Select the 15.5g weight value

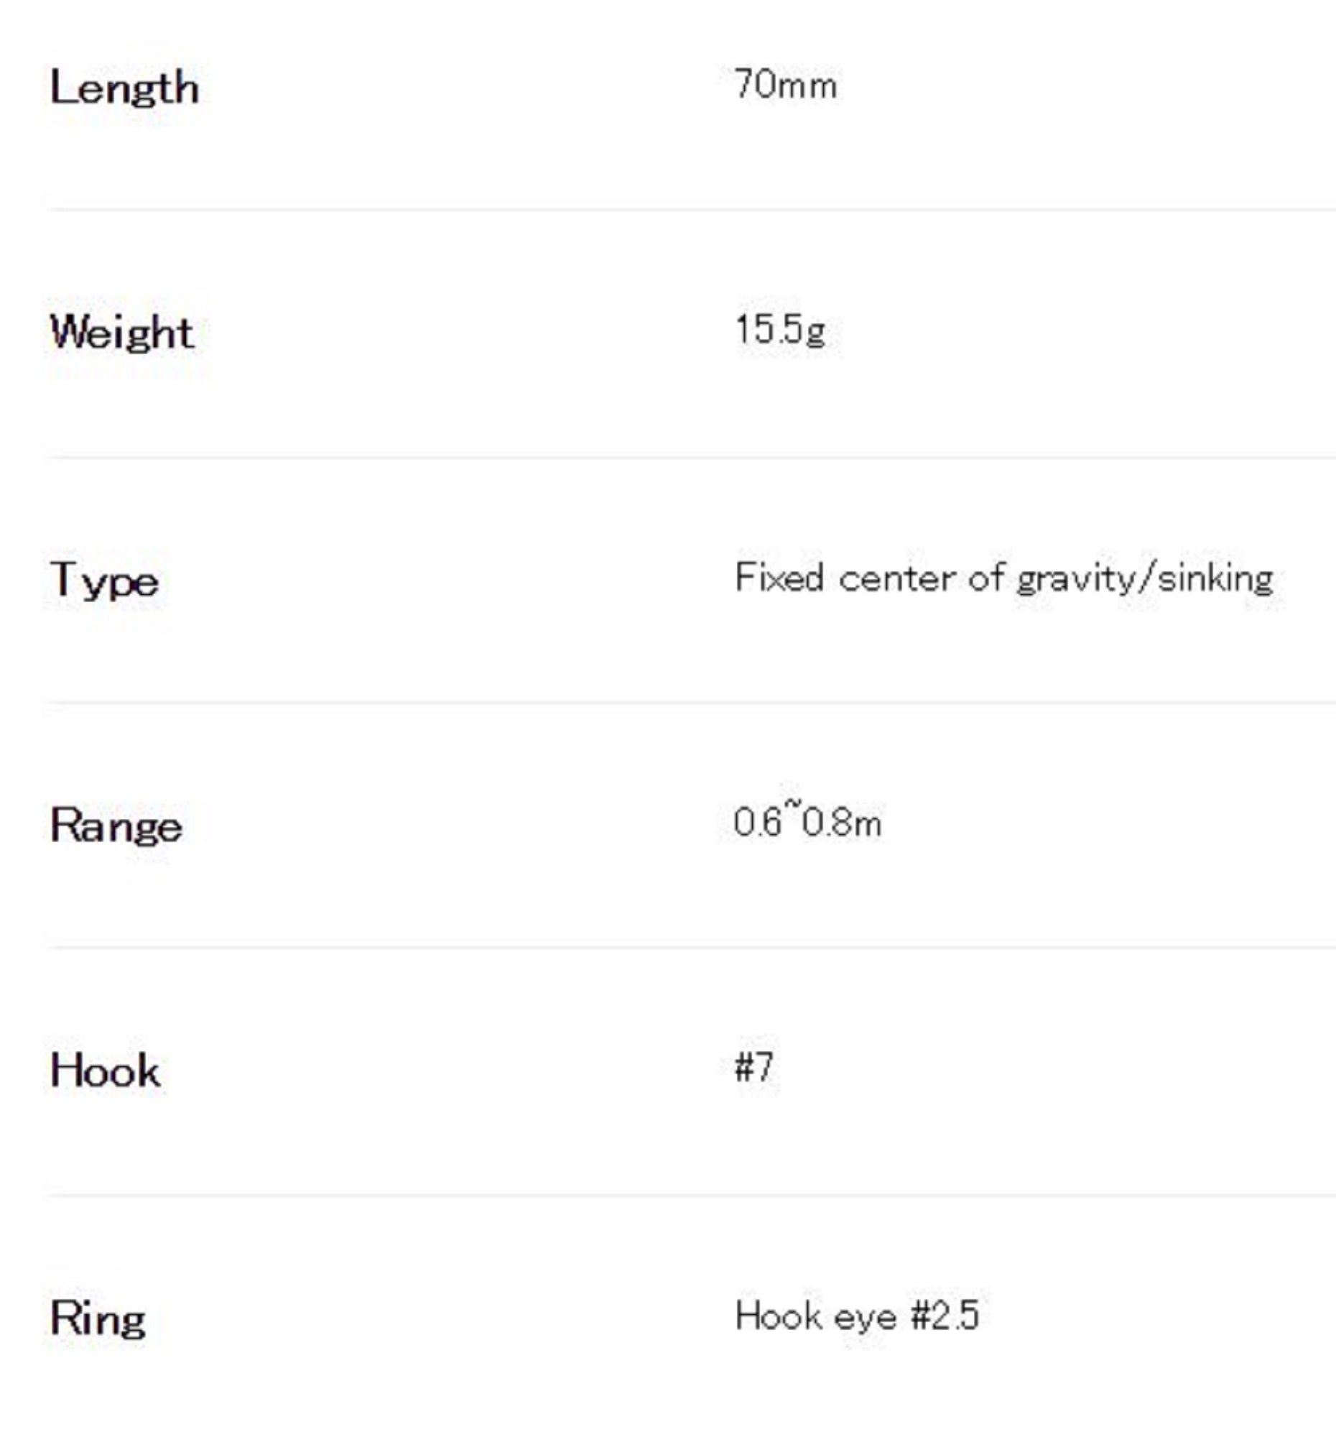pyautogui.click(x=779, y=330)
